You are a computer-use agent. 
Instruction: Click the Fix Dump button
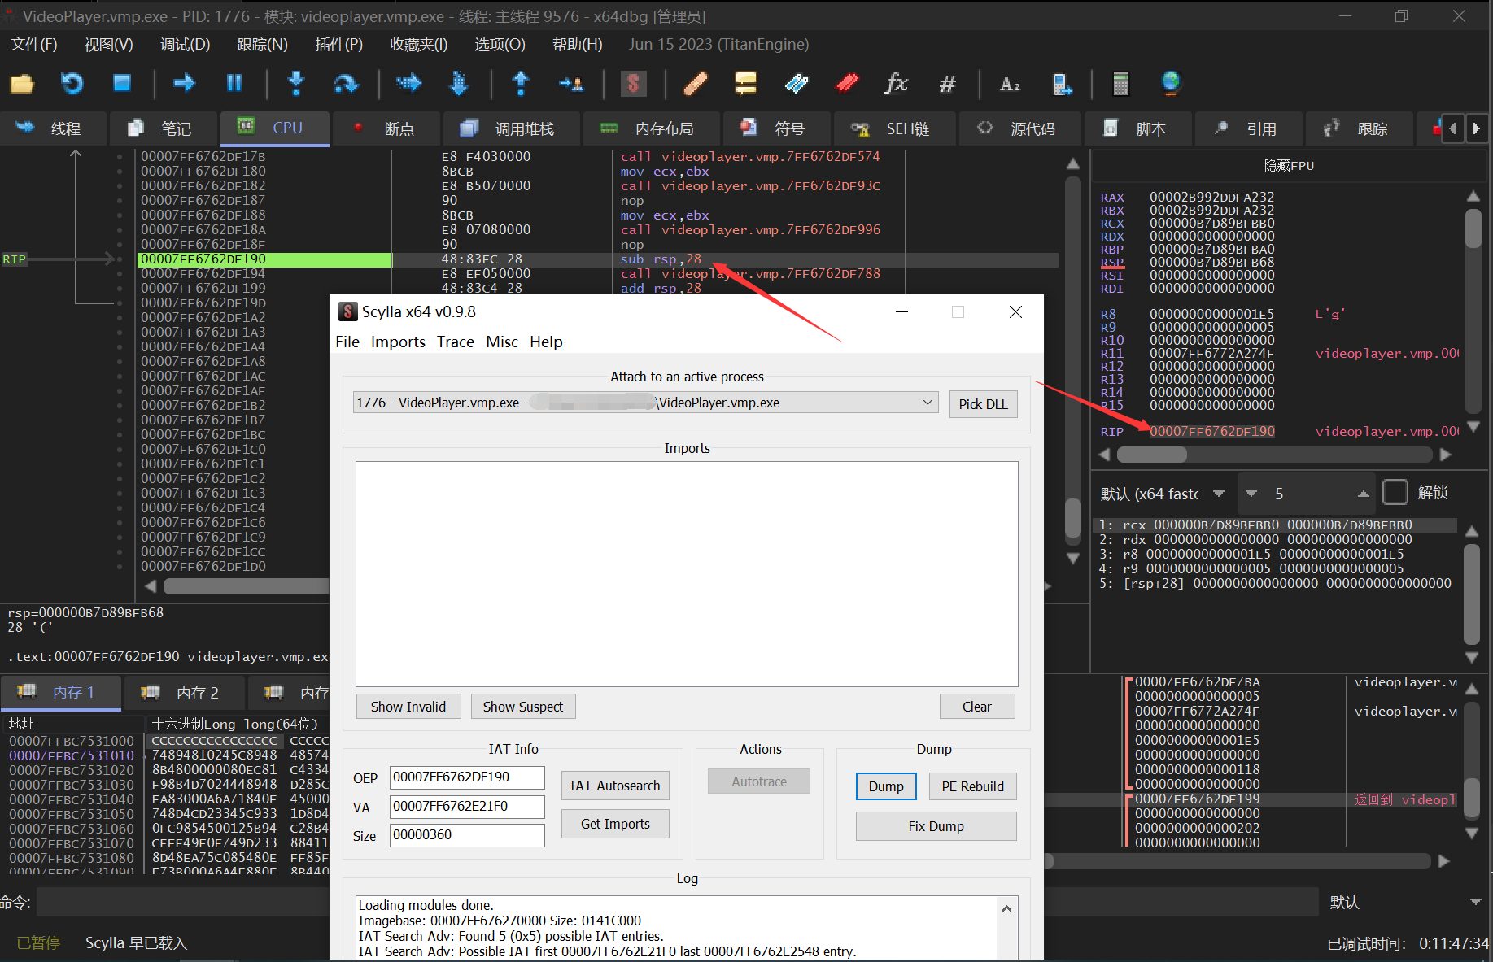(x=936, y=826)
